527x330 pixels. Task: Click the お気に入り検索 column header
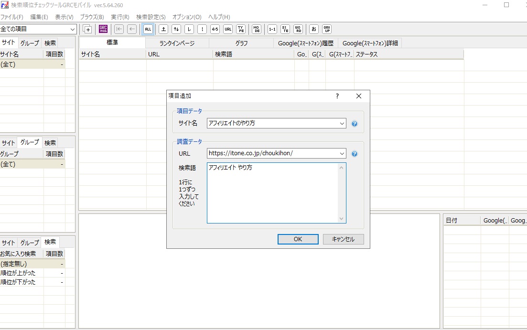[x=22, y=254]
